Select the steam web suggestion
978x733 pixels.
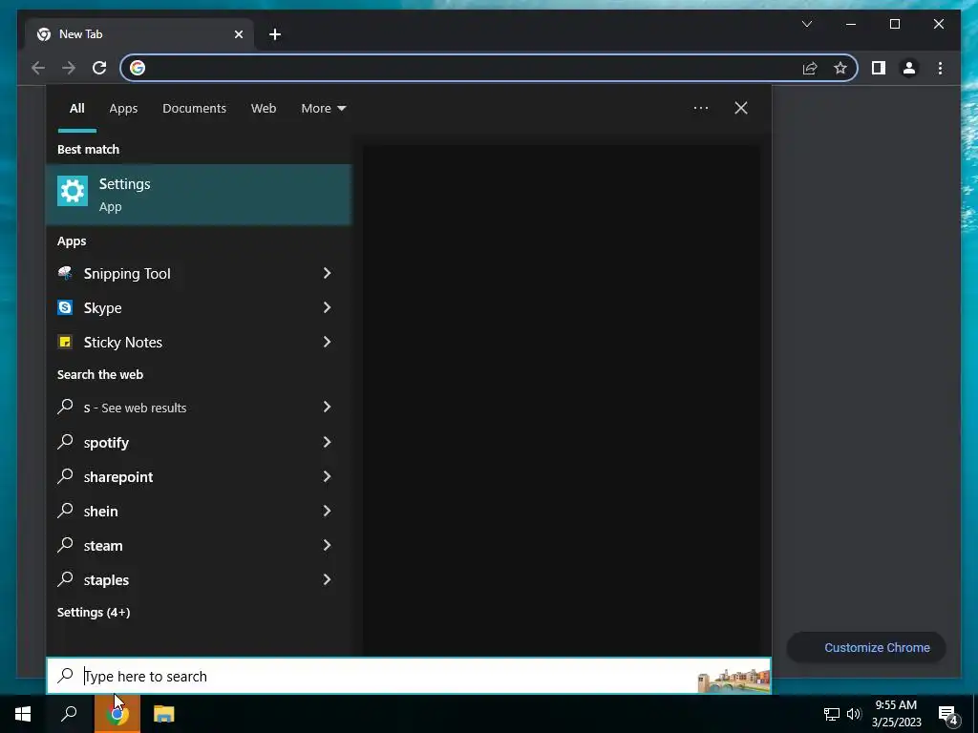[199, 545]
